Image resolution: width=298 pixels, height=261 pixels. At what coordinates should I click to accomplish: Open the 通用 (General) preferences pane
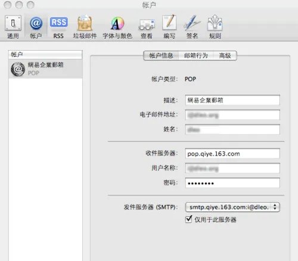tap(13, 27)
